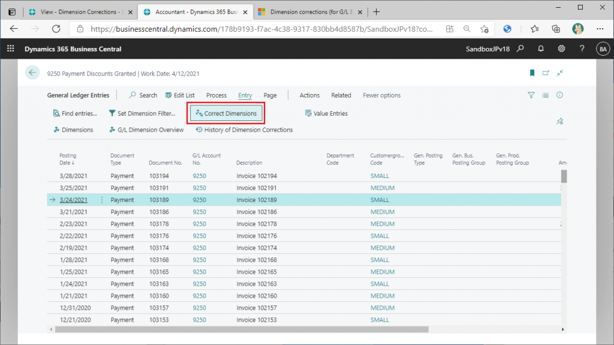This screenshot has height=345, width=614.
Task: Select document number 103178
Action: click(158, 224)
